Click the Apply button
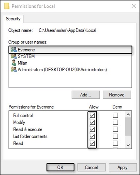 tap(123, 167)
